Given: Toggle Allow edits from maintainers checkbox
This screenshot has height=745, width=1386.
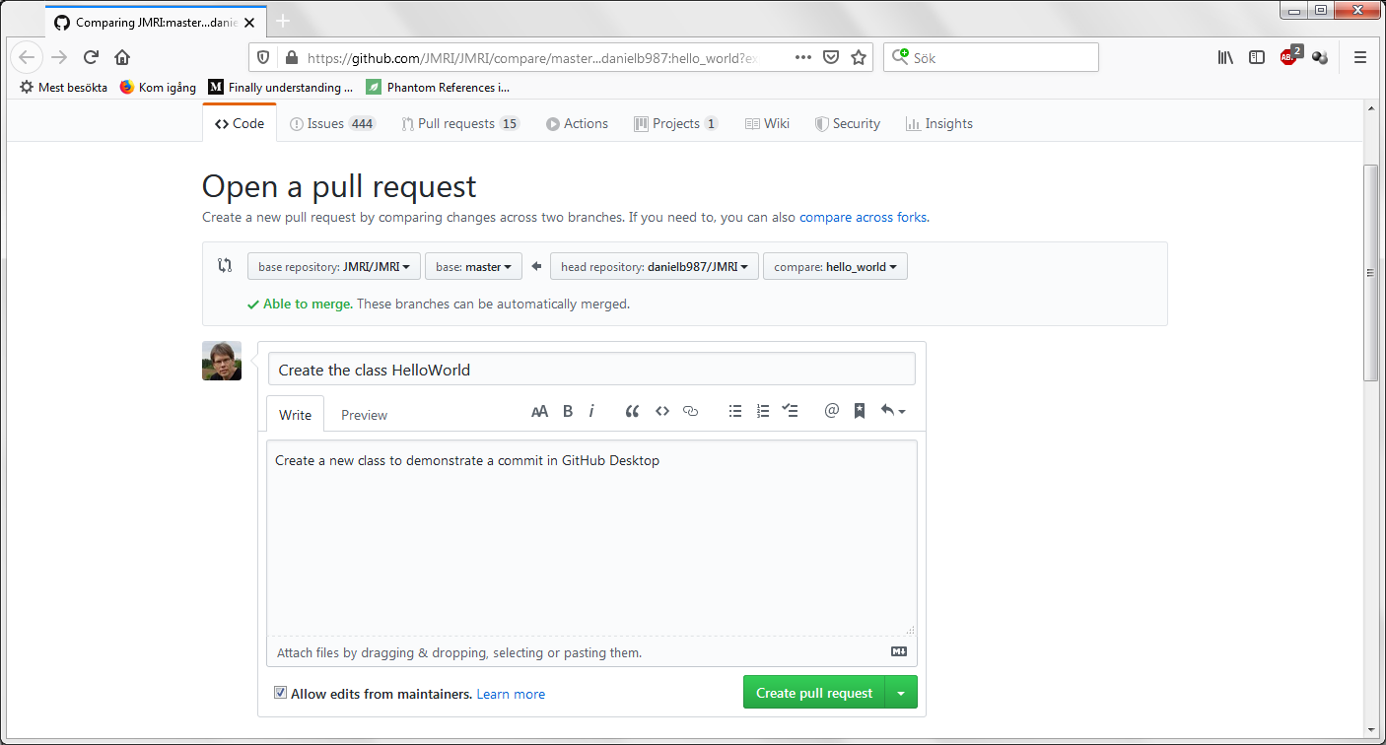Looking at the screenshot, I should click(281, 693).
